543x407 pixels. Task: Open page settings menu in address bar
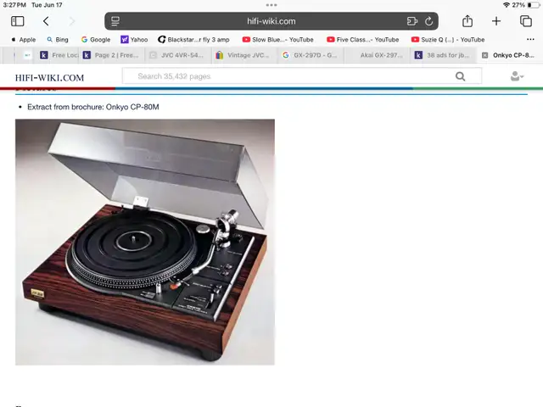coord(115,21)
